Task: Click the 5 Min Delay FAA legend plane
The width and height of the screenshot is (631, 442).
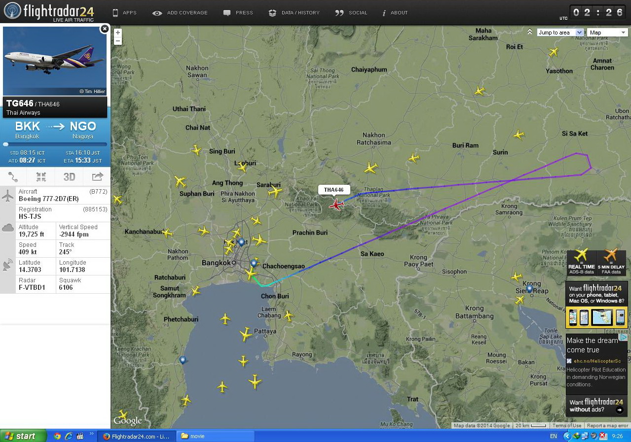Action: (x=611, y=256)
